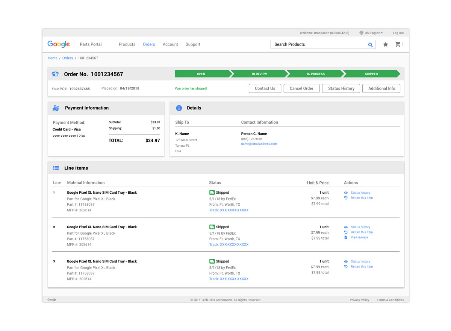Click the search magnifier icon
The width and height of the screenshot is (451, 331).
click(x=370, y=45)
